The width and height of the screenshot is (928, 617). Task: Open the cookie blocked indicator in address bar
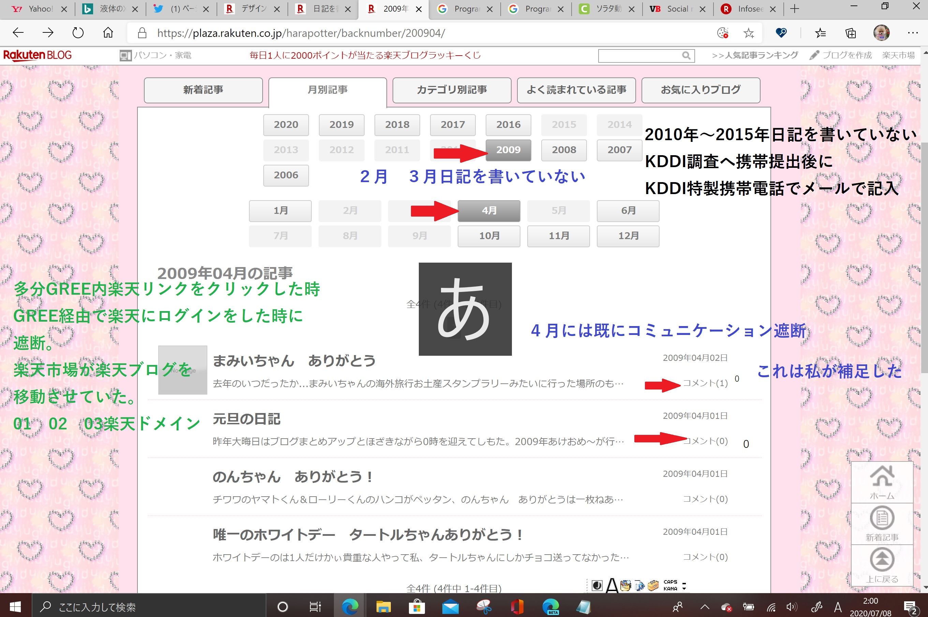723,33
